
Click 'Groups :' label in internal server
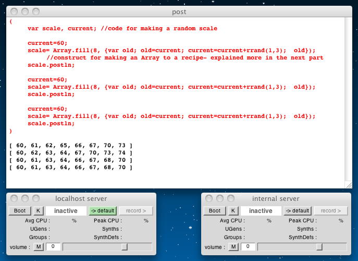(234, 237)
